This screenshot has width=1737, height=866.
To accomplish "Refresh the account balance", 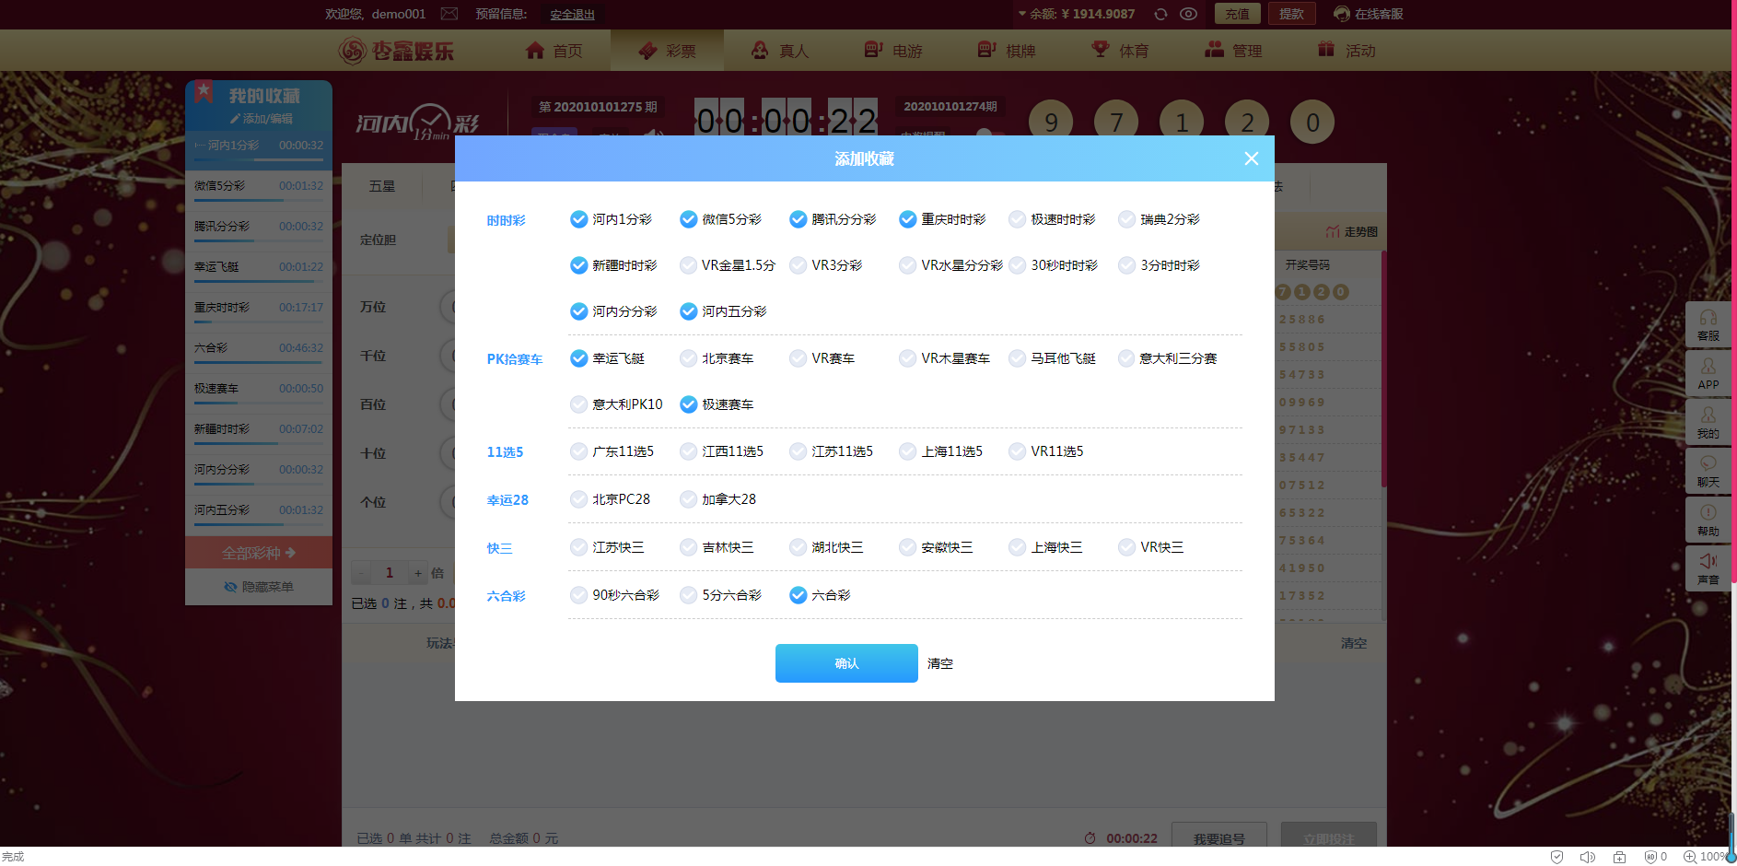I will pos(1160,14).
